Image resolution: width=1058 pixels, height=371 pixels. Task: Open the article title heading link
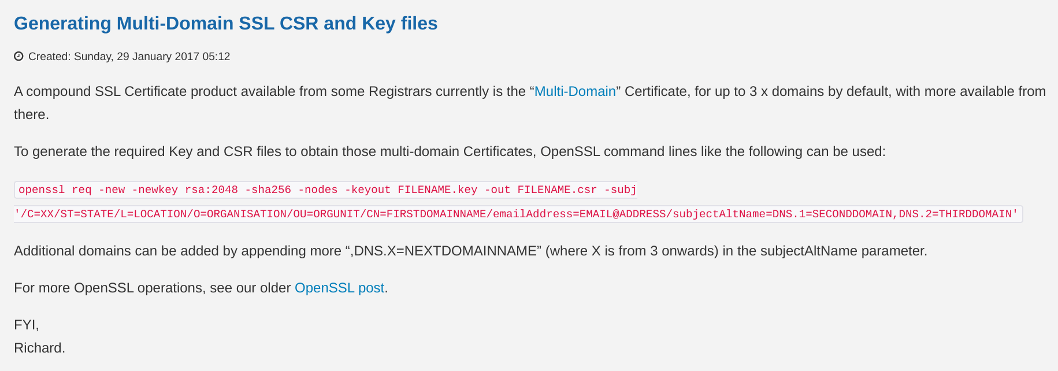tap(225, 23)
